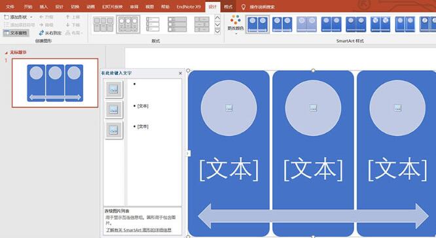Switch to the 开始 Home tab
Viewport: 436px width, 238px height.
click(28, 7)
